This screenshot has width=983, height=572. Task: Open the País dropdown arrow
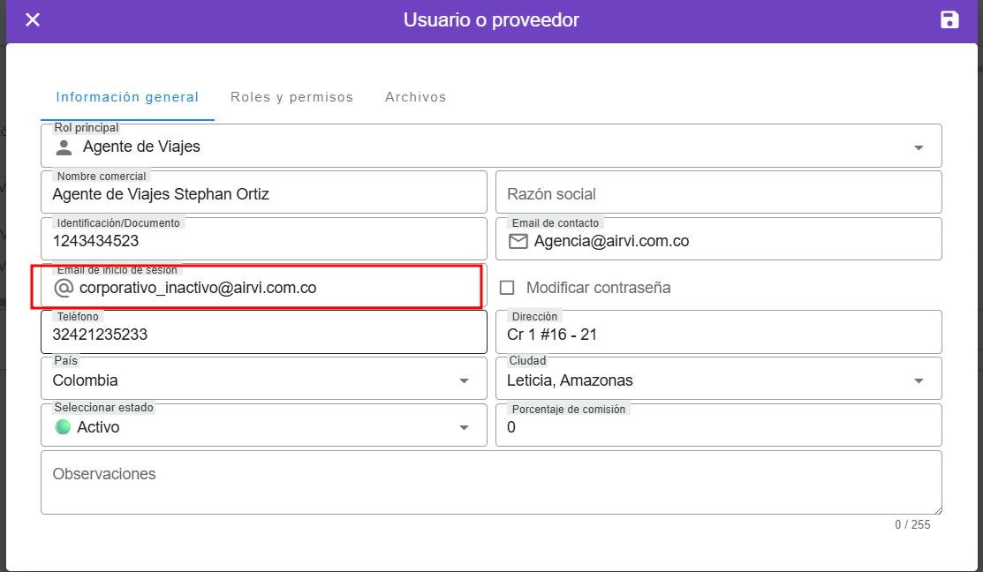click(x=464, y=381)
